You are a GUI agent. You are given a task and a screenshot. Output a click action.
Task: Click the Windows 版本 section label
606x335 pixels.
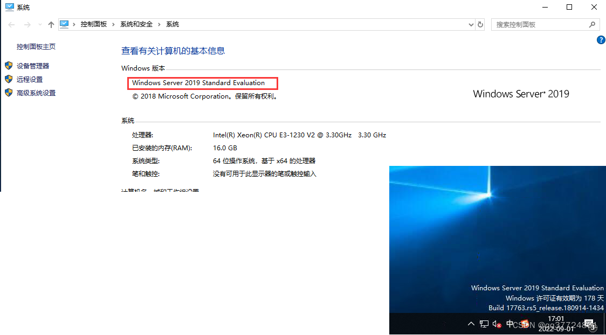[143, 68]
